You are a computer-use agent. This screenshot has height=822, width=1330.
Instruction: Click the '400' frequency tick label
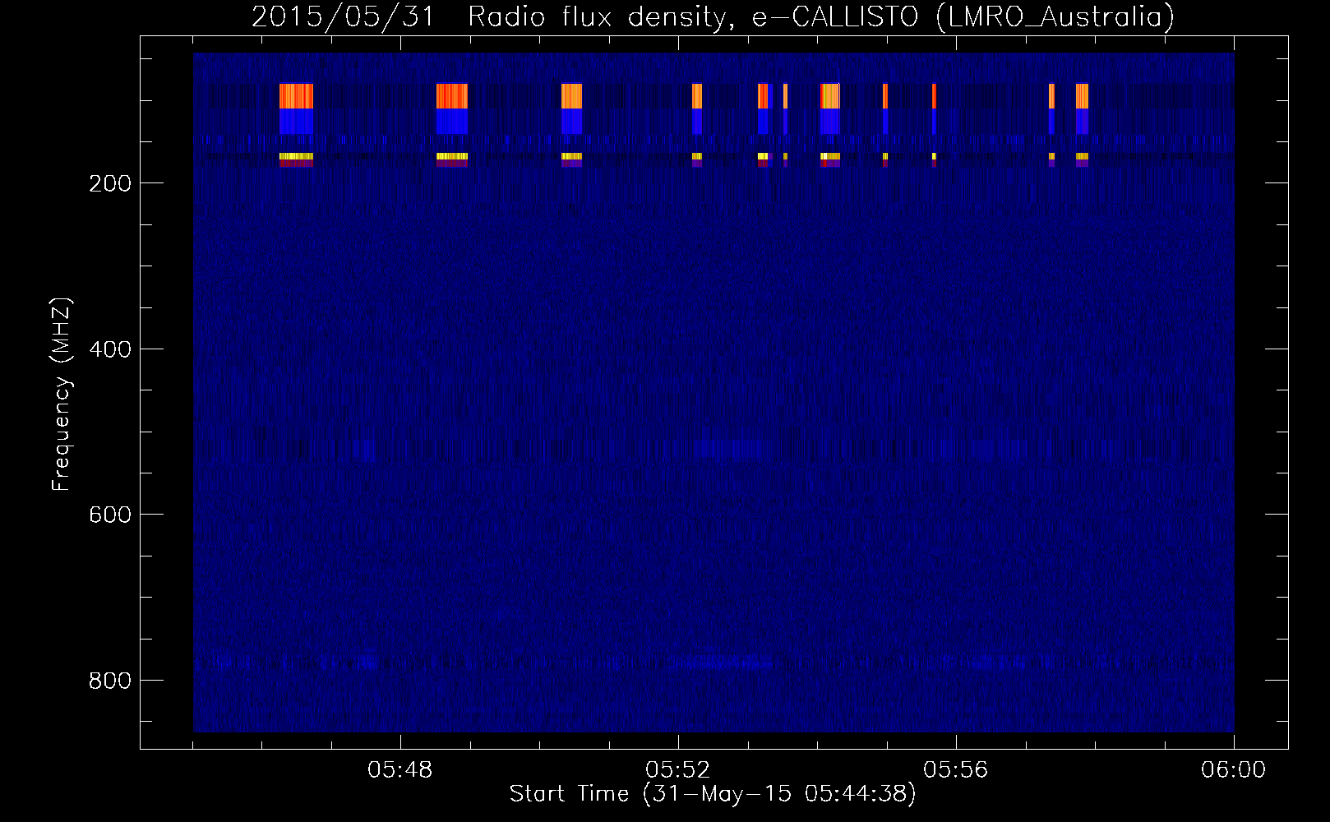click(x=110, y=349)
